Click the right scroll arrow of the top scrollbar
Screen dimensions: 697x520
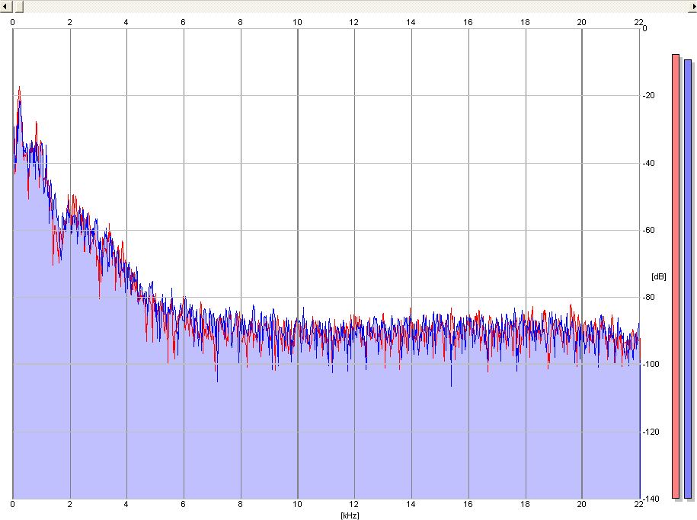(692, 6)
